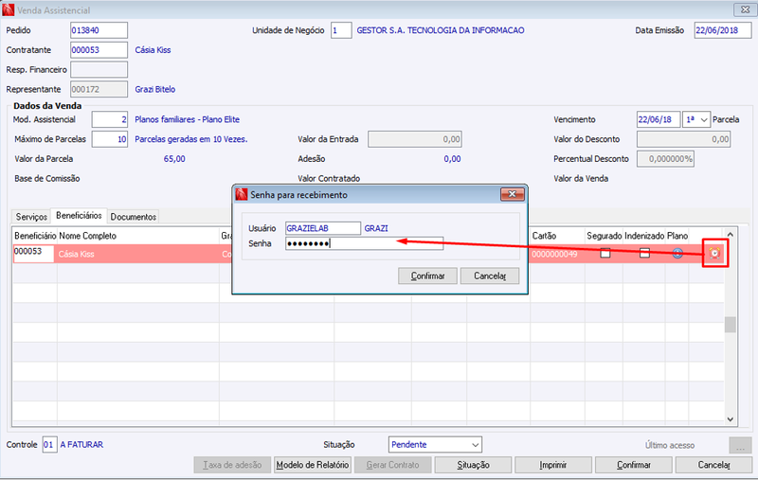Click the Nome Completo column header
The image size is (758, 480).
pos(87,236)
